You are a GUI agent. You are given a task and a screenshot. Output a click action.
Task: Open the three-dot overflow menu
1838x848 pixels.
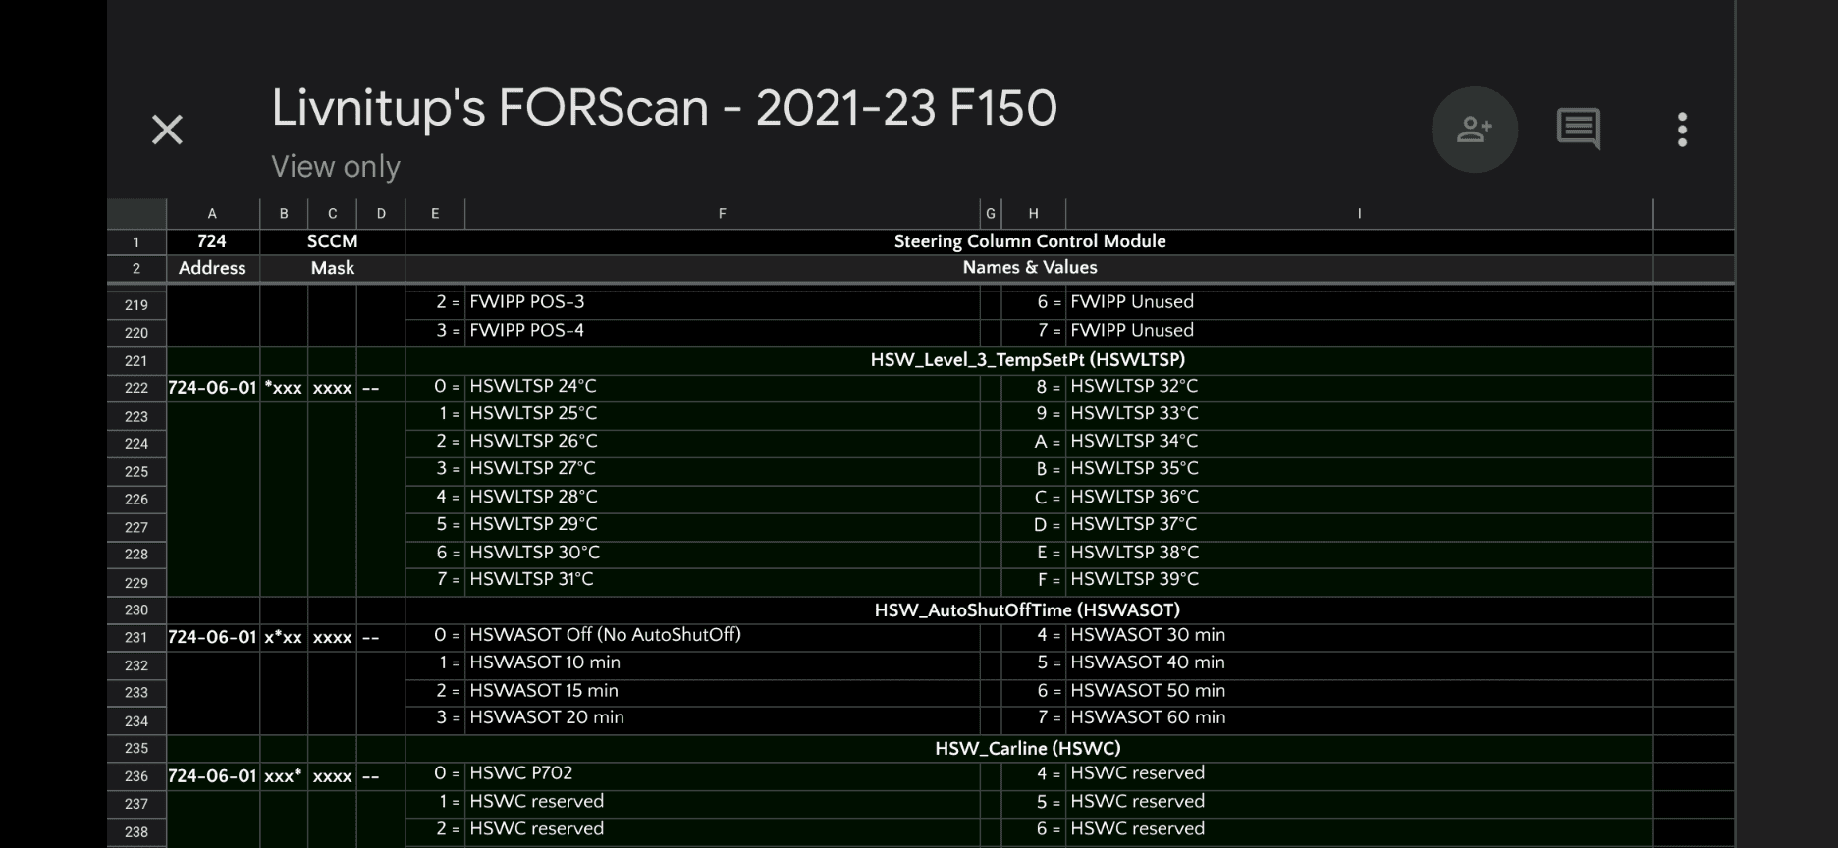(1682, 130)
